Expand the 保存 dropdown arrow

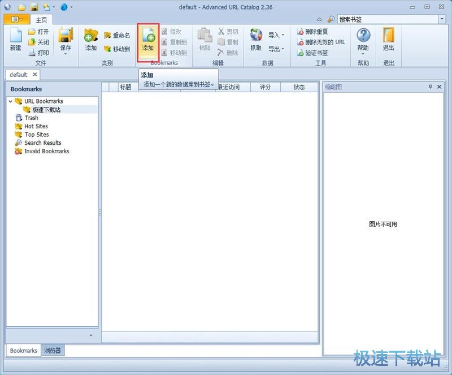coord(66,54)
